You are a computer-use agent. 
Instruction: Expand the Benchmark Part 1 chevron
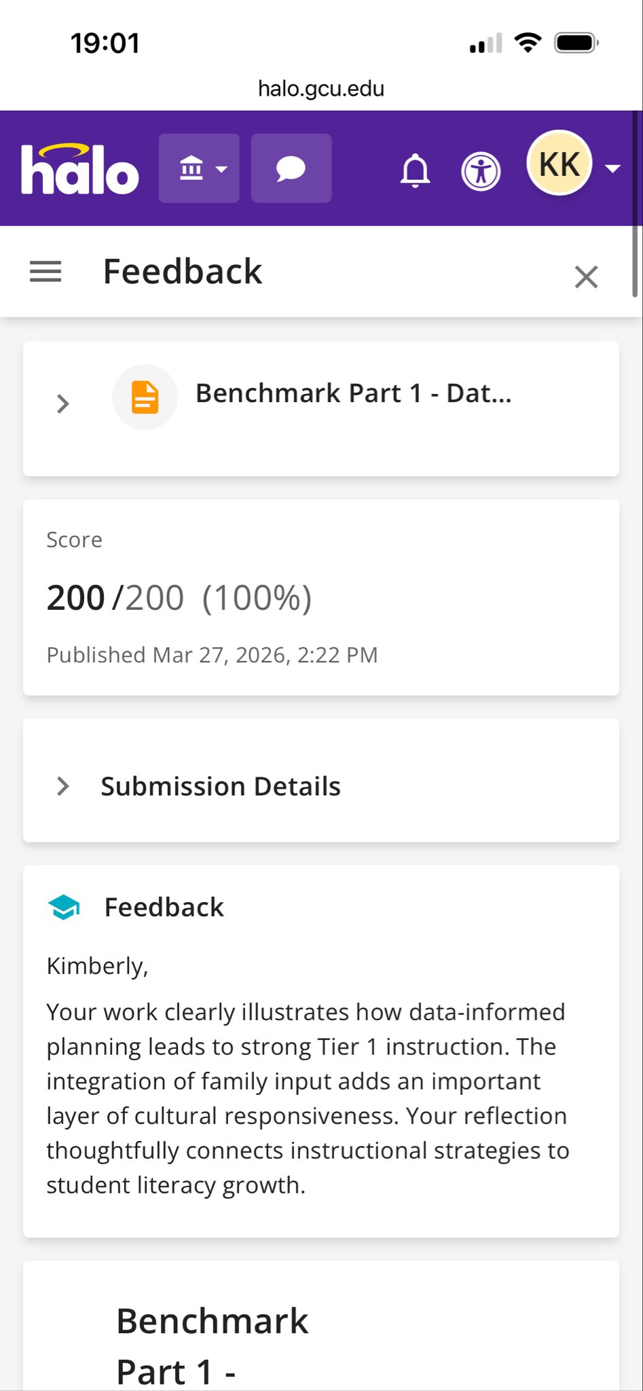click(x=63, y=403)
